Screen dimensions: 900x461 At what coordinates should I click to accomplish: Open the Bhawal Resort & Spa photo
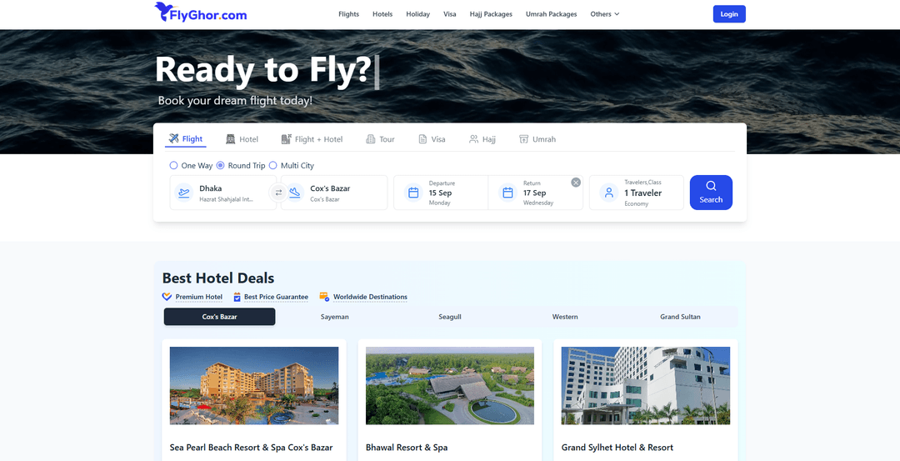coord(450,386)
